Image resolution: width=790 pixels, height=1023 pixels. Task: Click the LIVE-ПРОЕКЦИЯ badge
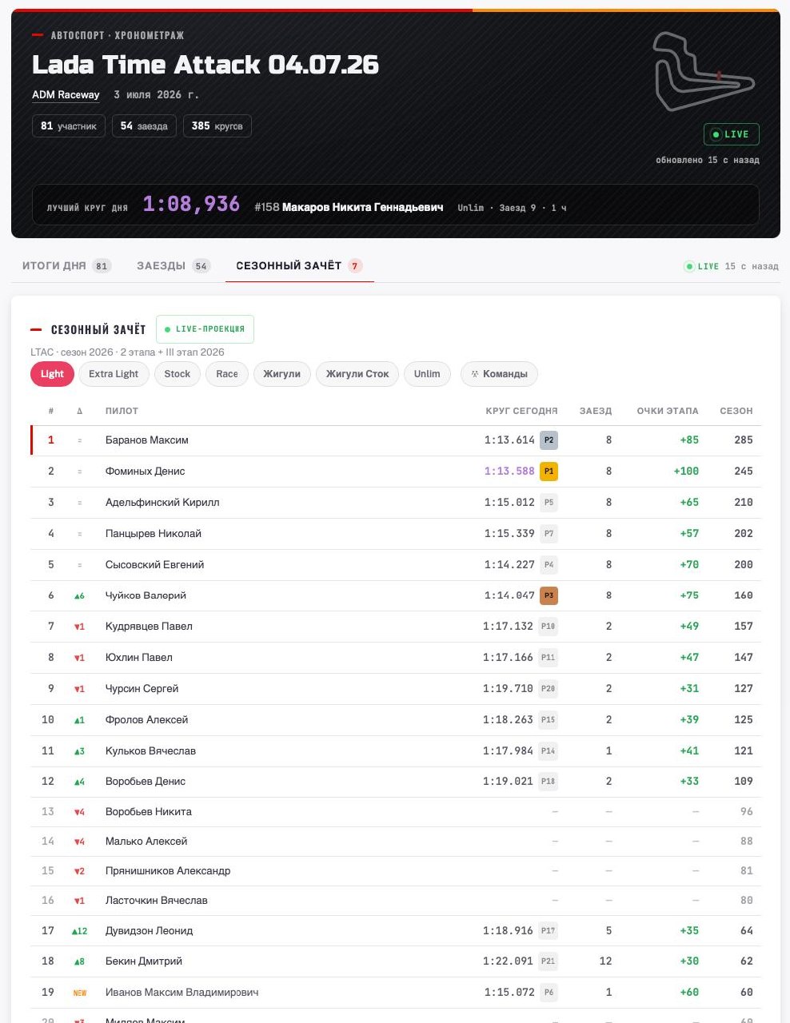pyautogui.click(x=205, y=329)
